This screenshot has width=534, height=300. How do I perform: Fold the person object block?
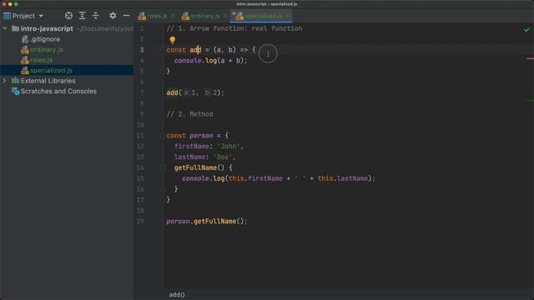coord(164,135)
